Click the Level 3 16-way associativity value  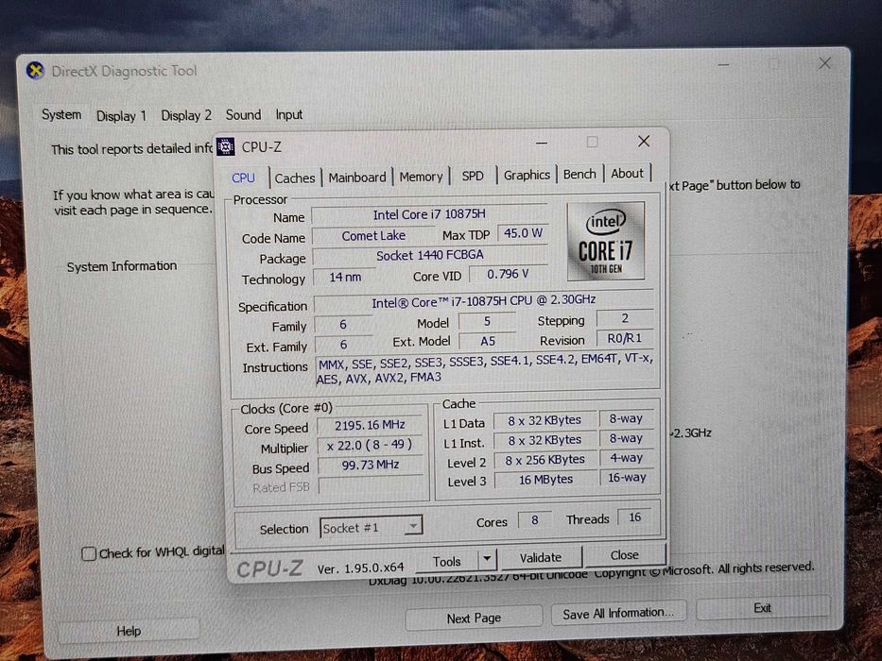point(627,477)
